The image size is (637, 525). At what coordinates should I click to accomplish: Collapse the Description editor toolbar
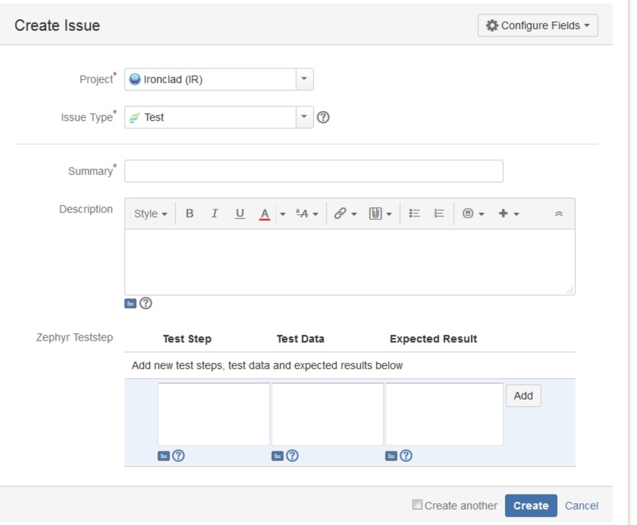pos(559,214)
